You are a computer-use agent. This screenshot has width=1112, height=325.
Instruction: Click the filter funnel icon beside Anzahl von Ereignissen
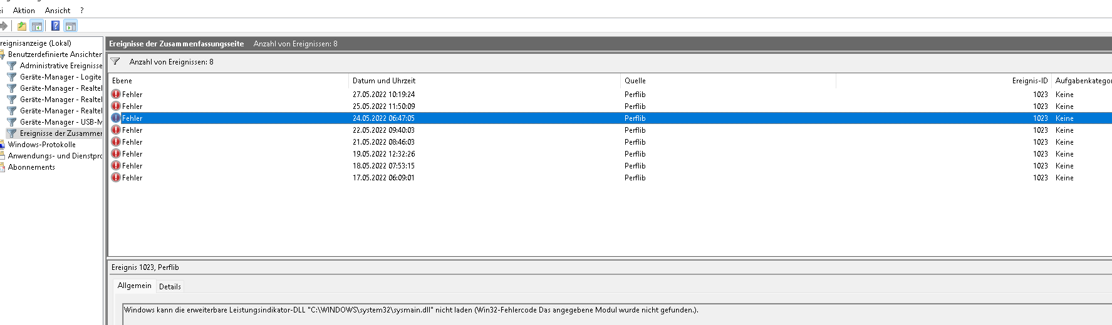click(x=115, y=61)
